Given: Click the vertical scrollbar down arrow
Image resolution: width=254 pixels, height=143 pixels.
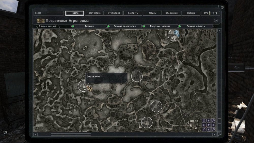Looking at the screenshot, I should (x=219, y=133).
